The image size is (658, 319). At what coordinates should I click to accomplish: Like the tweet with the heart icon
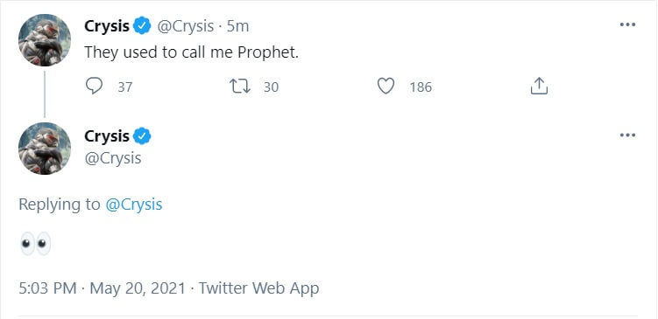(x=386, y=87)
